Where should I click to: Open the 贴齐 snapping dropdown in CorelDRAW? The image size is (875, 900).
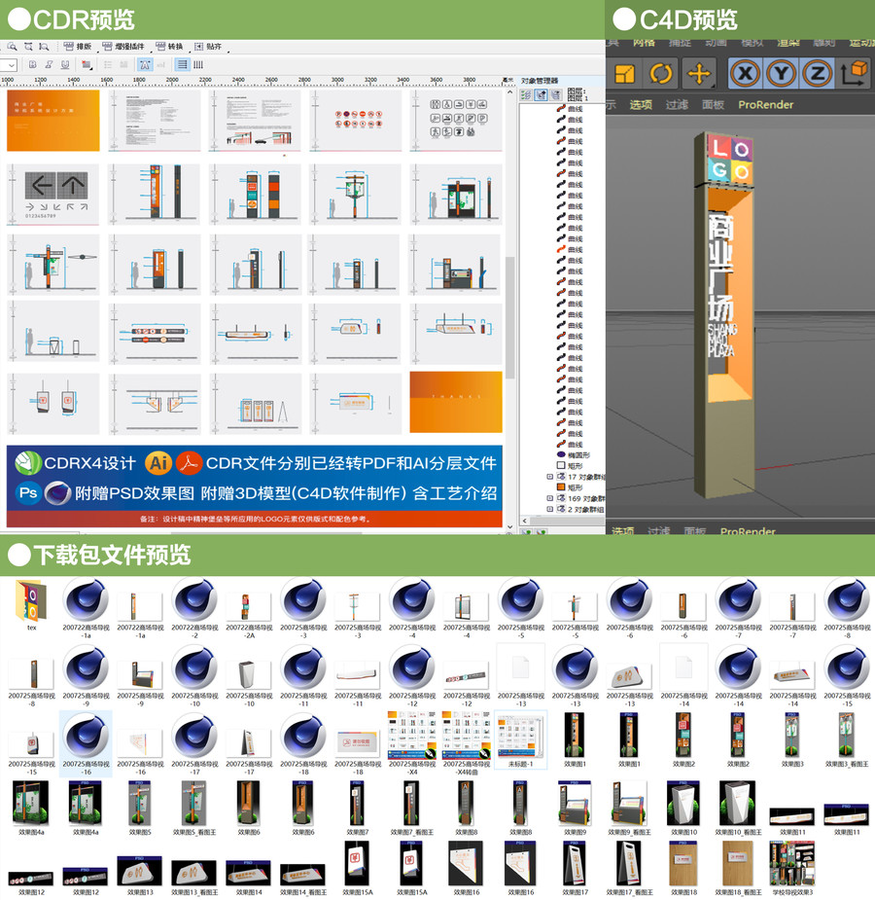click(x=208, y=47)
